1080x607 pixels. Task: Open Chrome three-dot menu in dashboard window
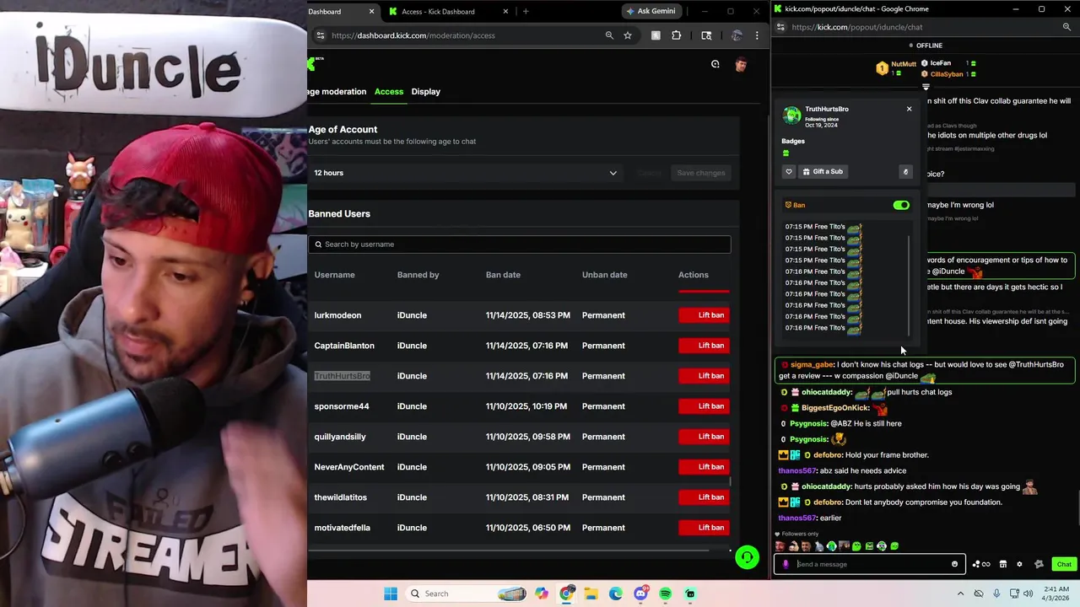(x=757, y=35)
